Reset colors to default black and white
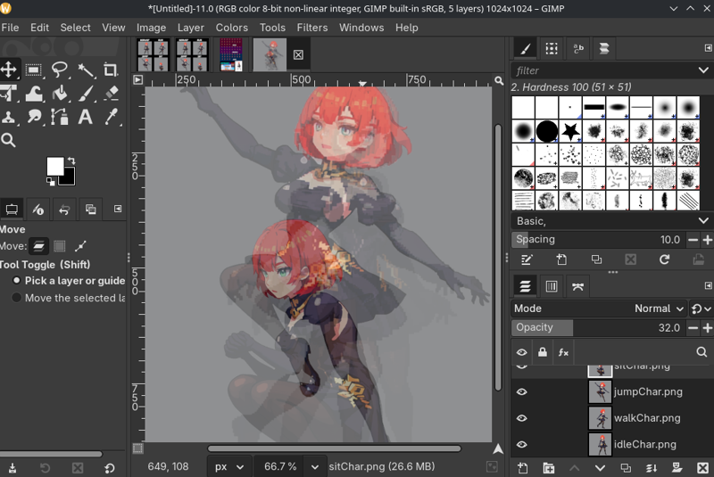 [x=51, y=181]
